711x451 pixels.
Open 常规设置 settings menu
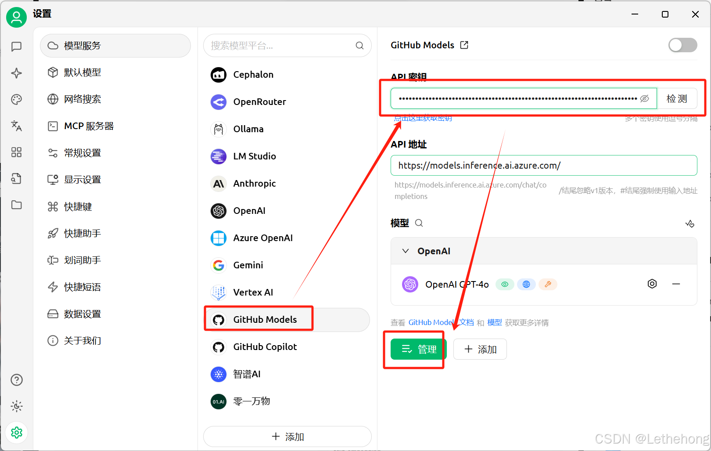click(x=115, y=153)
